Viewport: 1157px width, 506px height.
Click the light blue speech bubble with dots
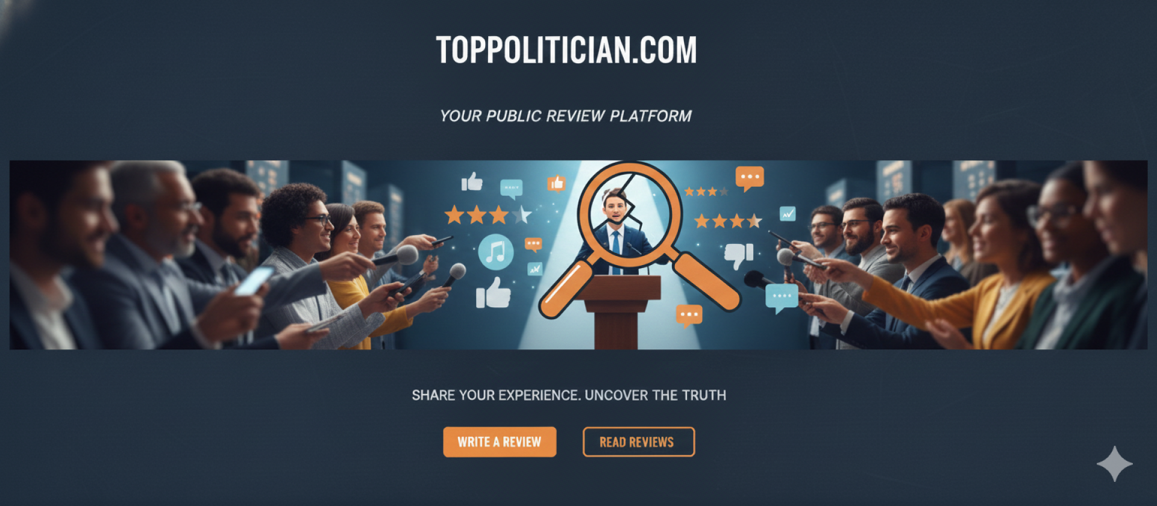(x=782, y=298)
